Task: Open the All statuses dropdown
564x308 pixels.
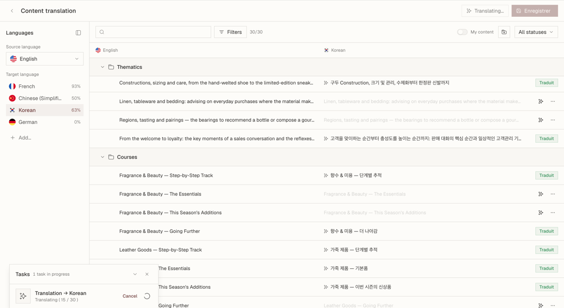Action: point(536,32)
